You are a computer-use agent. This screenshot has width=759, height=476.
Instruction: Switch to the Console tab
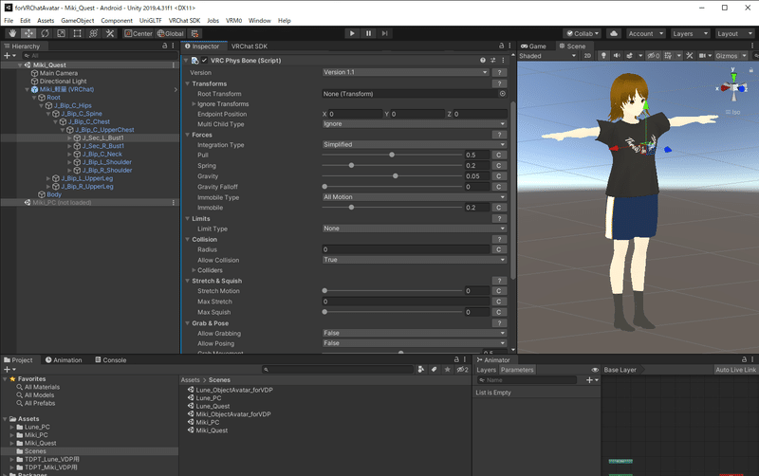click(x=111, y=360)
